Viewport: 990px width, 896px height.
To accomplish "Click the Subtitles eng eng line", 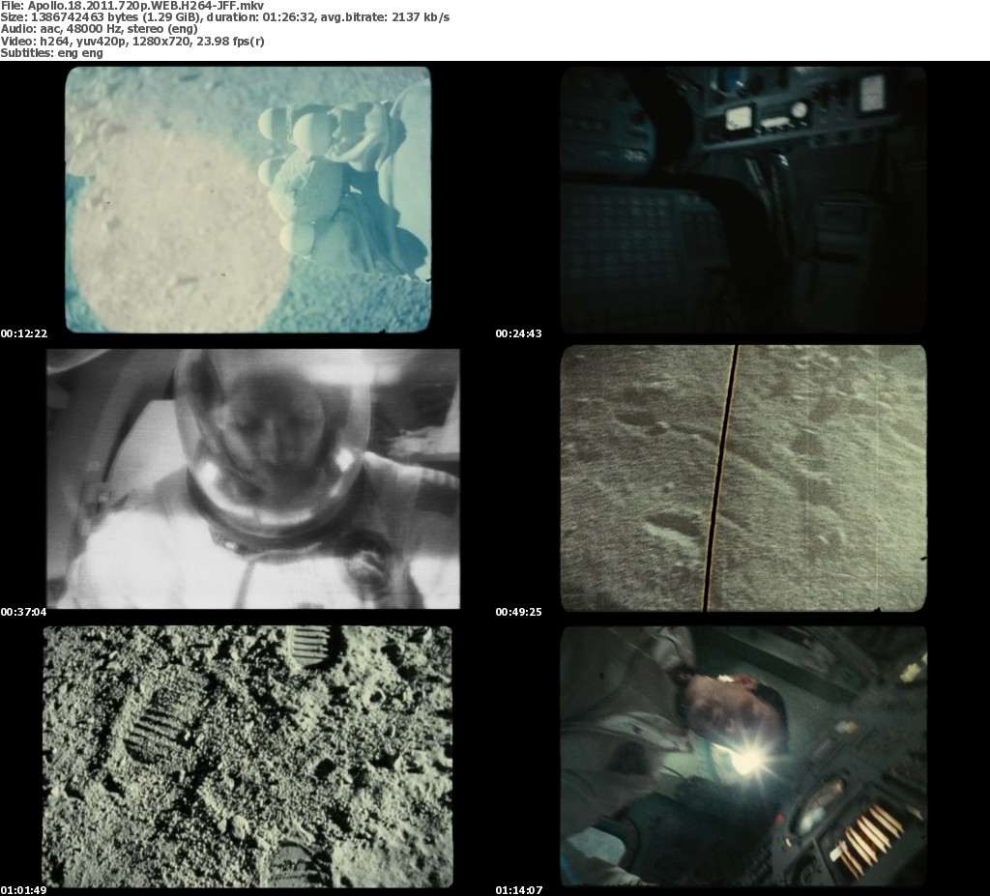I will [x=52, y=52].
